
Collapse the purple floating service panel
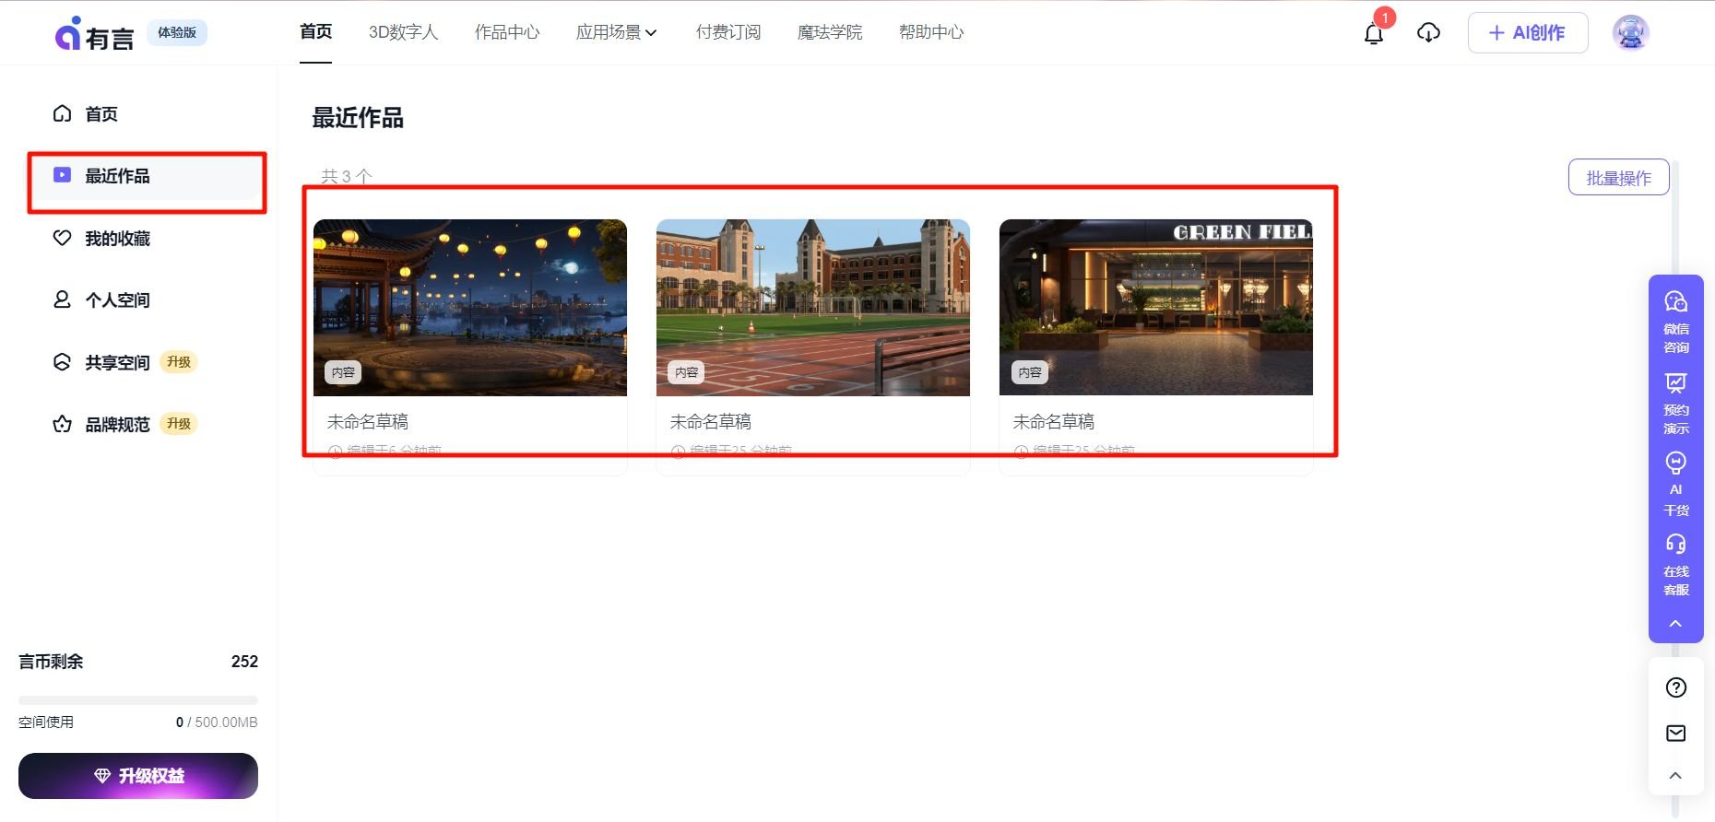pos(1675,624)
